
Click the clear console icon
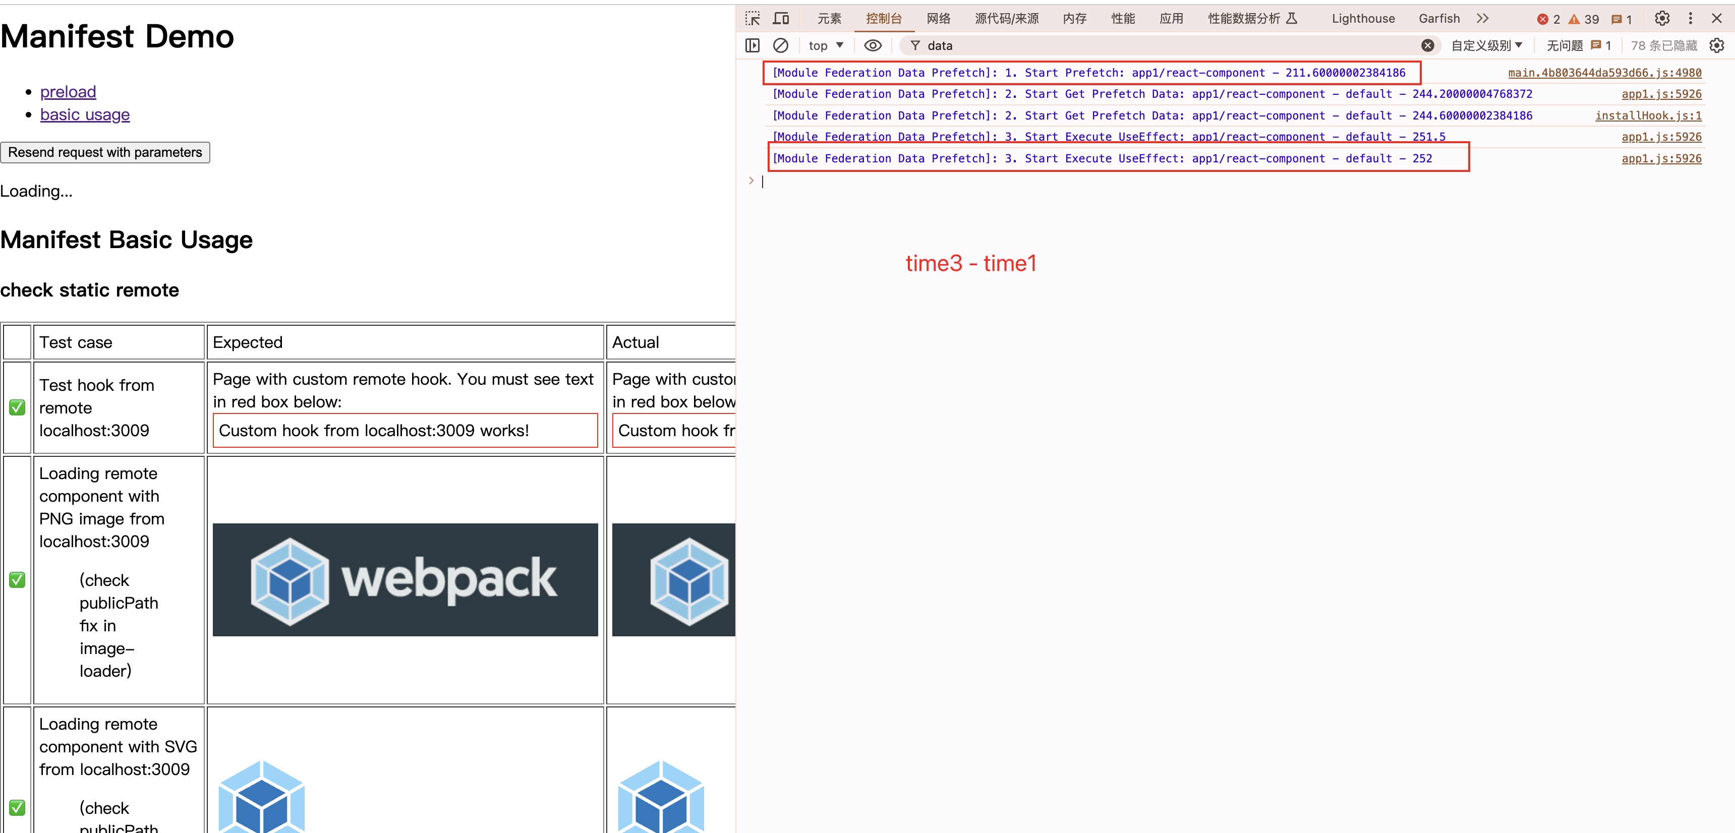tap(781, 45)
